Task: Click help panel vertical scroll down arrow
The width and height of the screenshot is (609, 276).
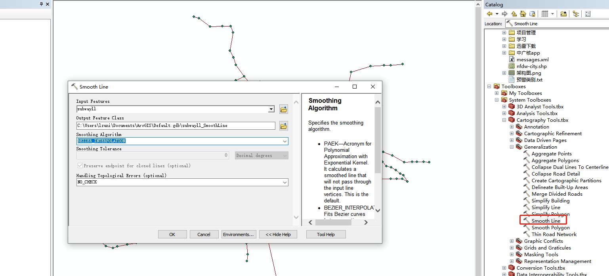Action: pyautogui.click(x=378, y=211)
